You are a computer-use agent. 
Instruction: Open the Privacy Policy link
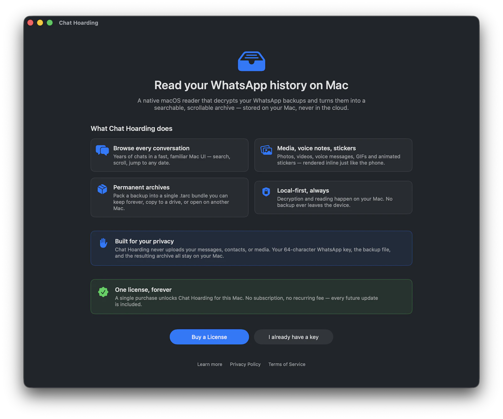tap(245, 364)
